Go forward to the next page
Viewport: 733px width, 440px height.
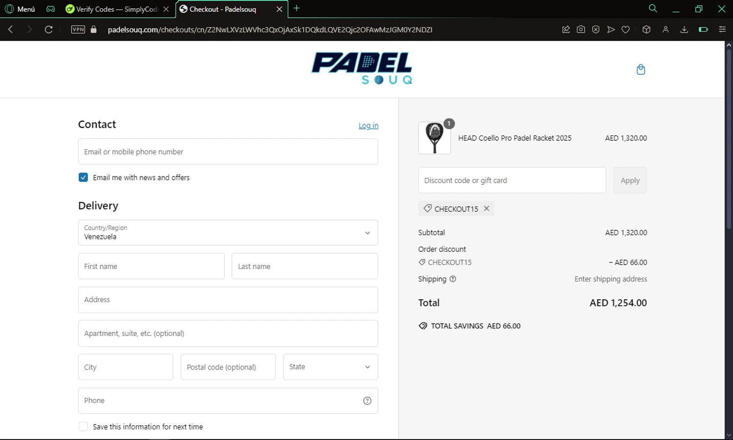coord(29,29)
